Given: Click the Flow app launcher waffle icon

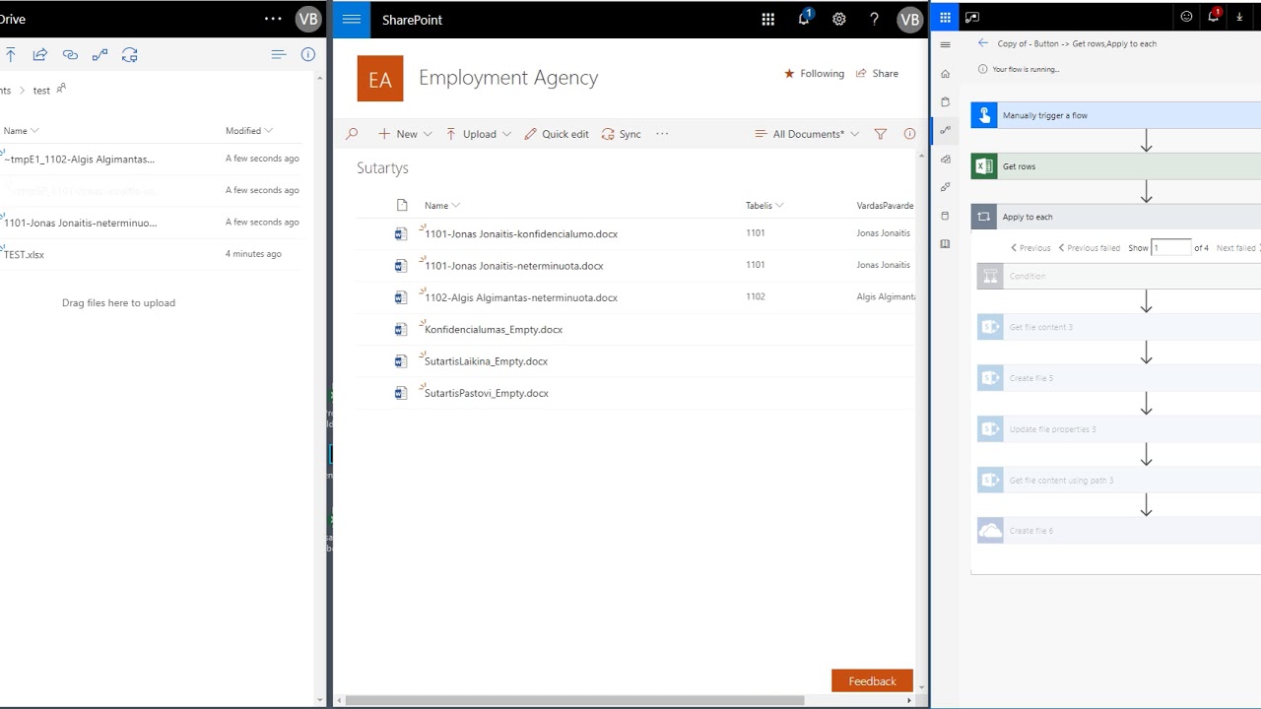Looking at the screenshot, I should point(945,17).
